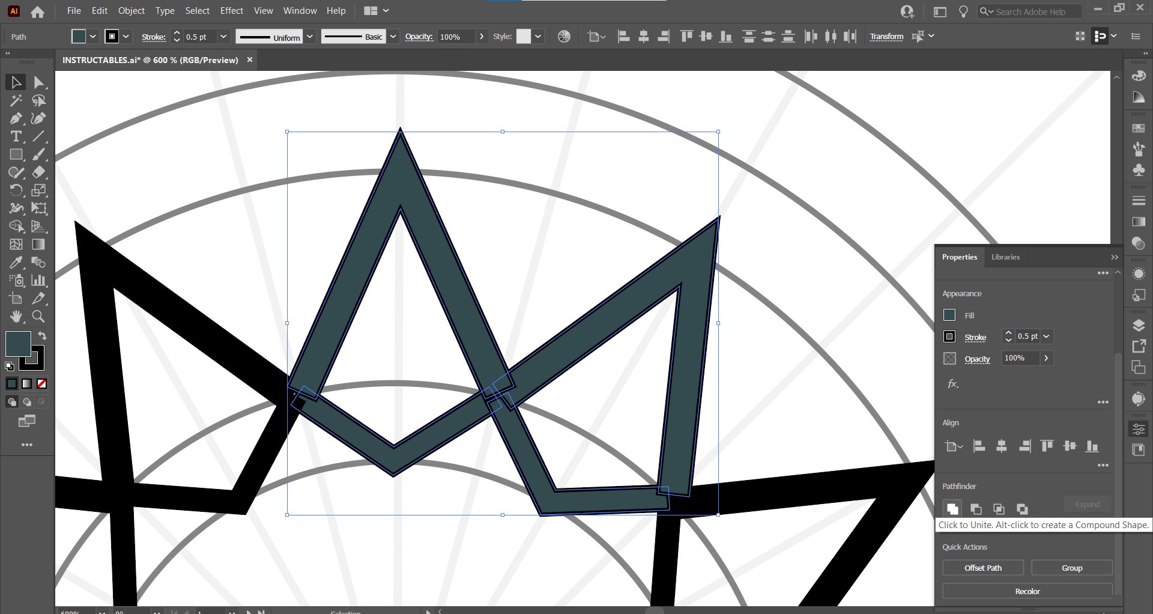Choose the Lasso tool
Viewport: 1153px width, 614px height.
coord(39,100)
